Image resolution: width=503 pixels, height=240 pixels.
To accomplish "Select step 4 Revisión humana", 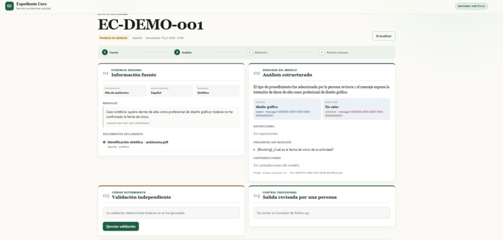I will pyautogui.click(x=334, y=52).
